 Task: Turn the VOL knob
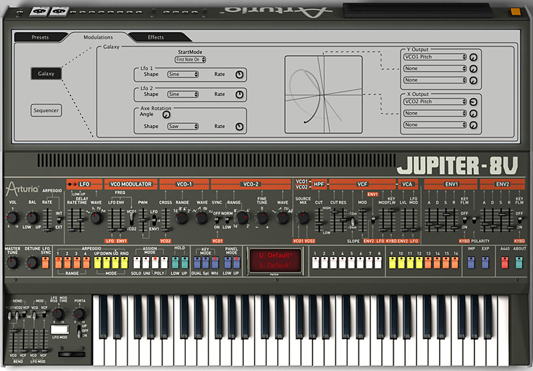13,217
